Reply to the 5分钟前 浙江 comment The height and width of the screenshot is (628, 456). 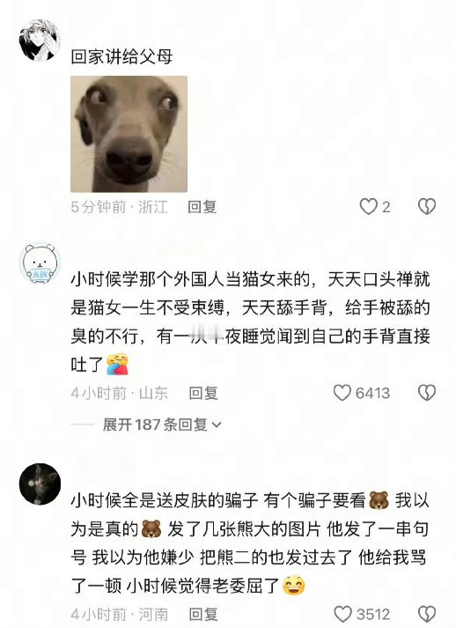tap(202, 207)
